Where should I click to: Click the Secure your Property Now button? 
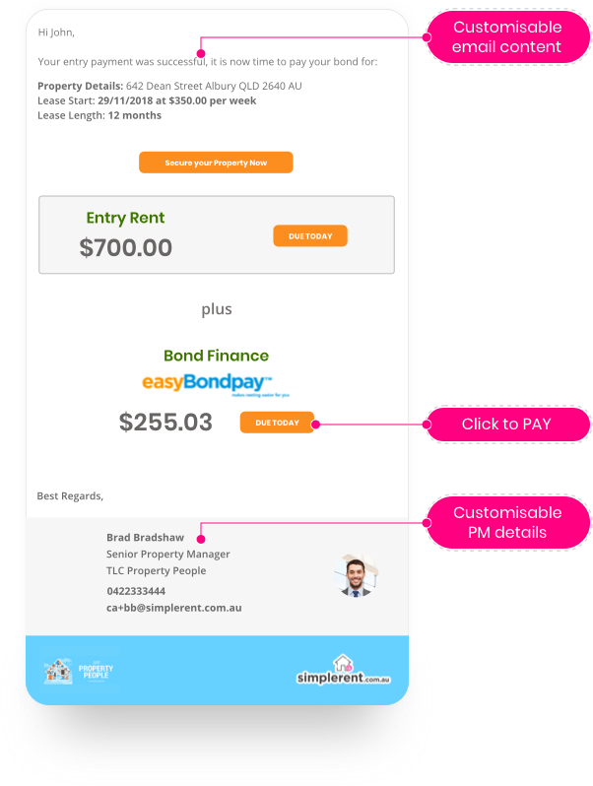216,163
